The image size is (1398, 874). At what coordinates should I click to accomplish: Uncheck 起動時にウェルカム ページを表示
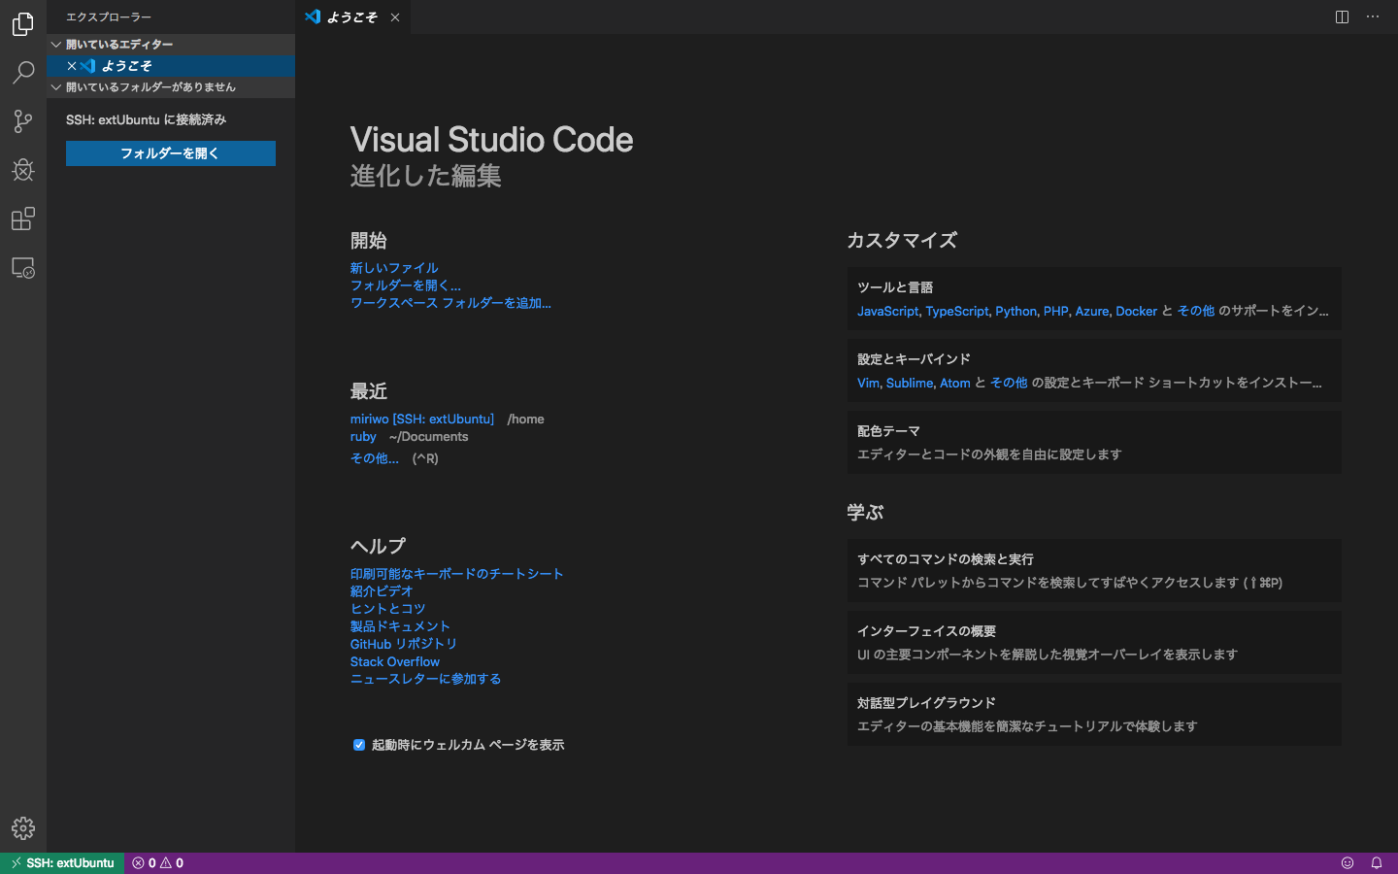pos(359,745)
